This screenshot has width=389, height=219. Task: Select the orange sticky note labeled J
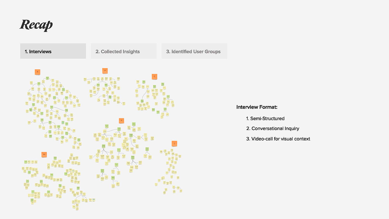[x=174, y=143]
